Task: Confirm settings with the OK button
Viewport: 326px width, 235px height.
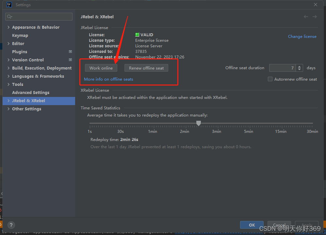Action: [252, 225]
